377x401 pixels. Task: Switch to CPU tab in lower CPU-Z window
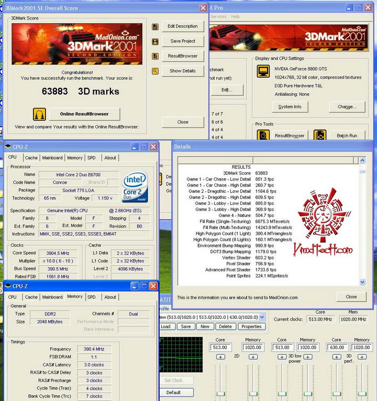coord(12,297)
